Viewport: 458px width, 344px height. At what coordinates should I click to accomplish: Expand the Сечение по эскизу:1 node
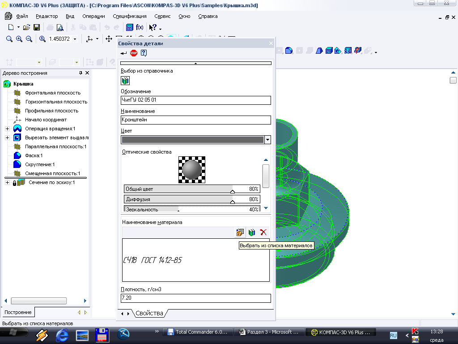[x=7, y=183]
